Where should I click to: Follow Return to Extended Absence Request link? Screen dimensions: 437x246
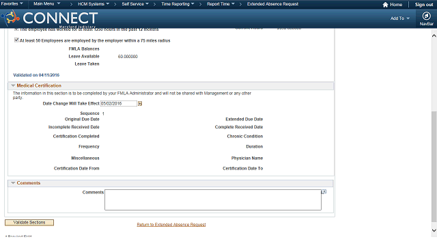pyautogui.click(x=171, y=225)
